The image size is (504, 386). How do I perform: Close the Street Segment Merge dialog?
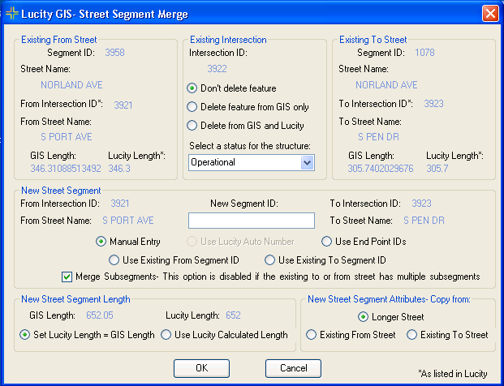coord(490,14)
